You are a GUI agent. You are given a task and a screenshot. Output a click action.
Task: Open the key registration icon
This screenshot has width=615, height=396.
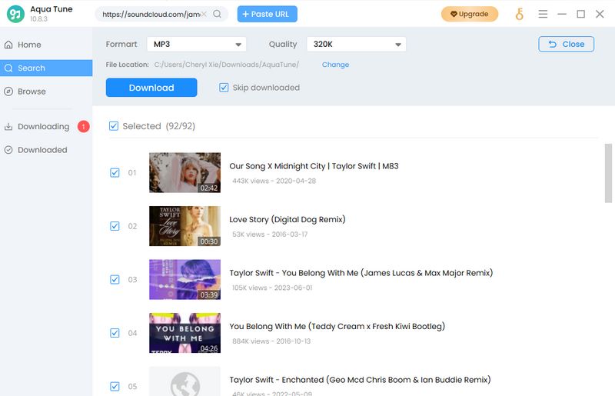(520, 14)
